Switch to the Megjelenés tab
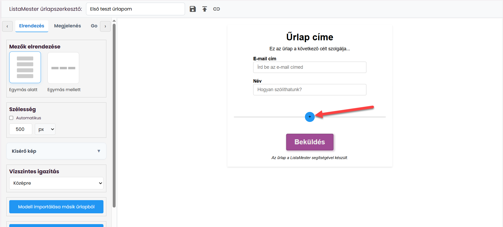The width and height of the screenshot is (503, 227). (68, 26)
